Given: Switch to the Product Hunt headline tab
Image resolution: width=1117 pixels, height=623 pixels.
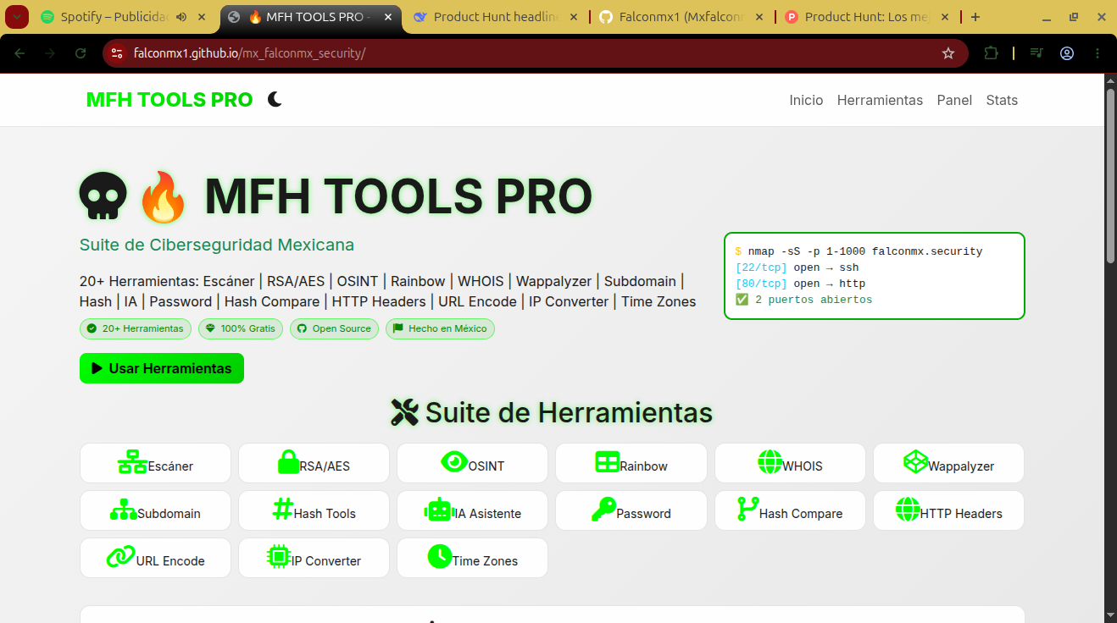Looking at the screenshot, I should pyautogui.click(x=496, y=17).
